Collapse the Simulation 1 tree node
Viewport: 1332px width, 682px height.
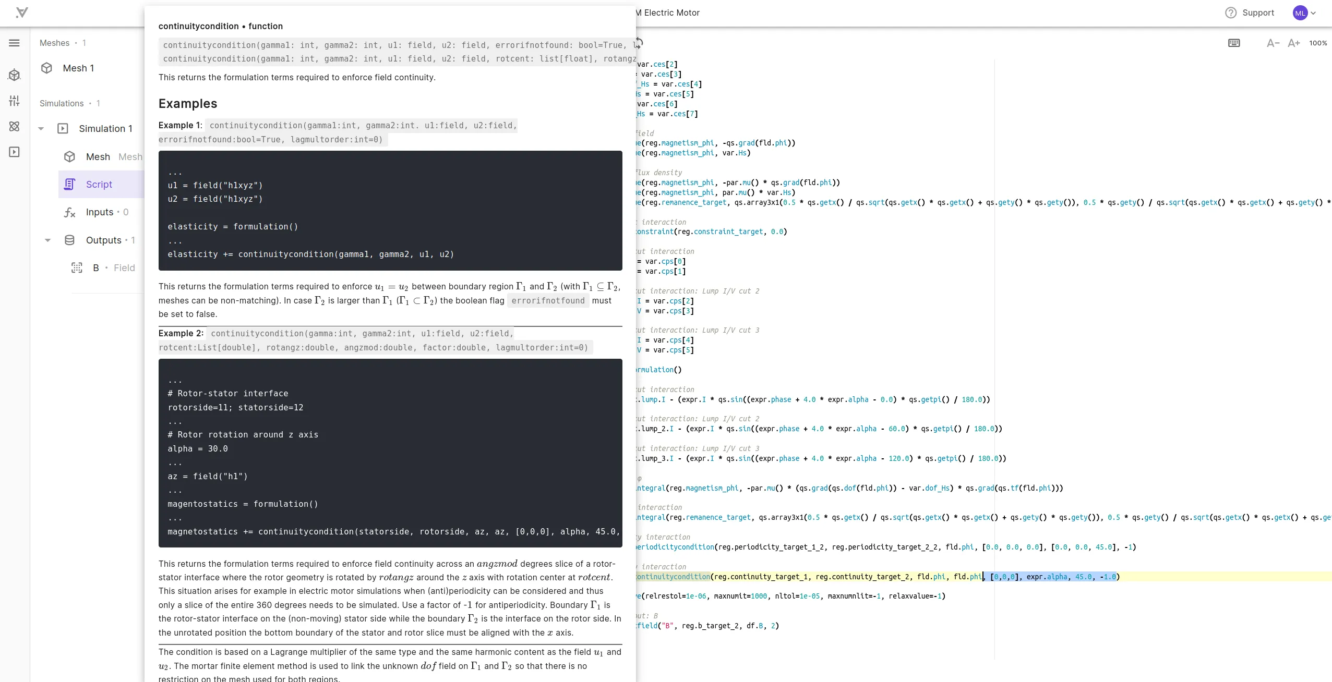click(x=41, y=129)
